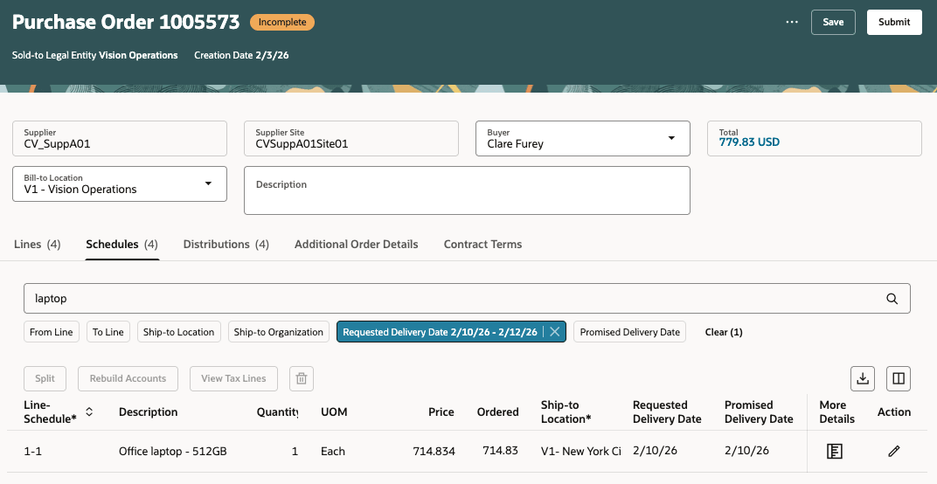Open the From Line filter

52,332
